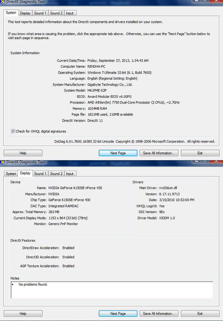Select System tab in upper window
The height and width of the screenshot is (321, 223).
[11, 13]
